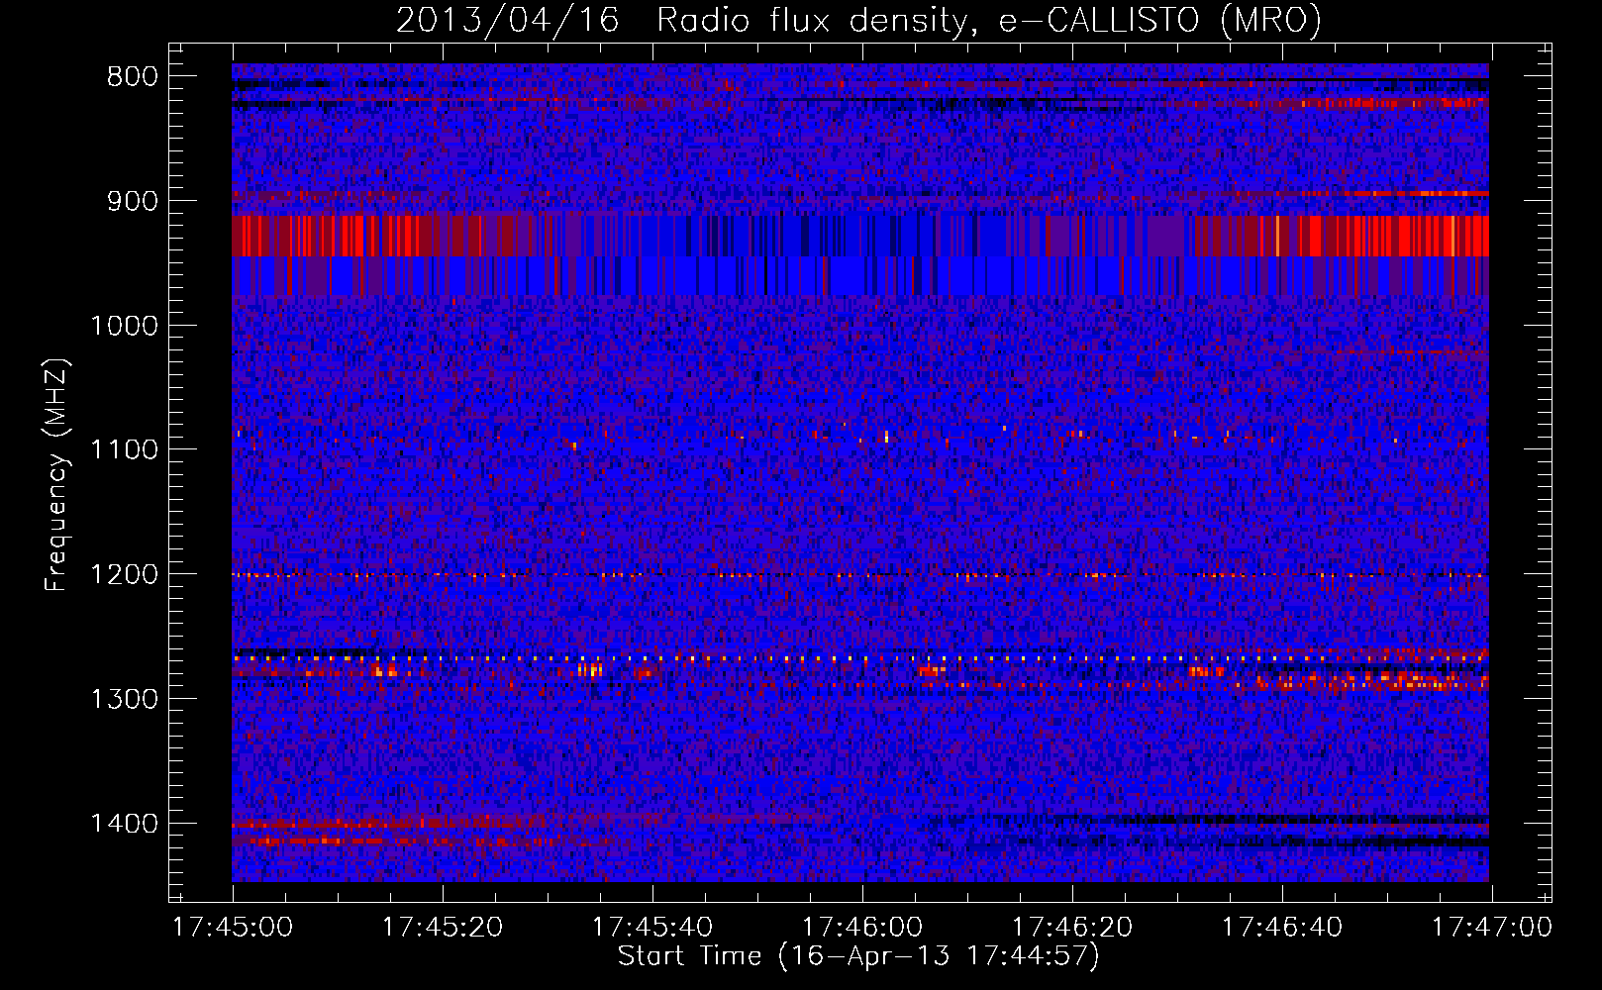Click the 17:45:40 time tick label
The height and width of the screenshot is (990, 1602).
pyautogui.click(x=652, y=928)
